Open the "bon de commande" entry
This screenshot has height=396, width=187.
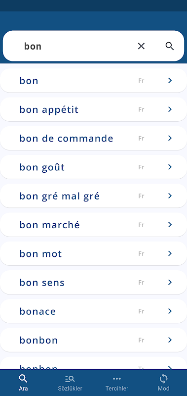[93, 138]
